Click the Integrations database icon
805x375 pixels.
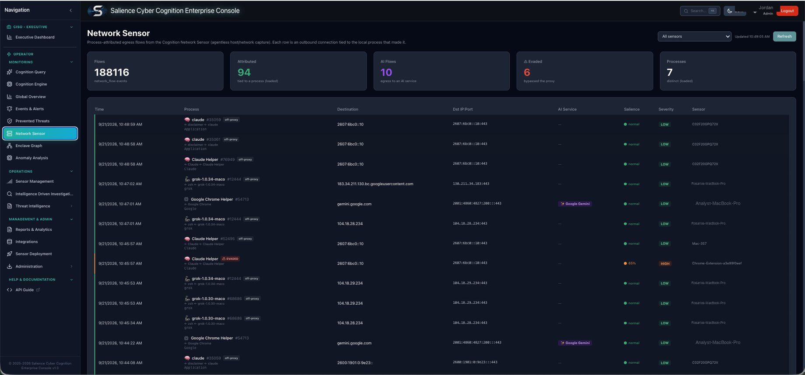(x=9, y=242)
